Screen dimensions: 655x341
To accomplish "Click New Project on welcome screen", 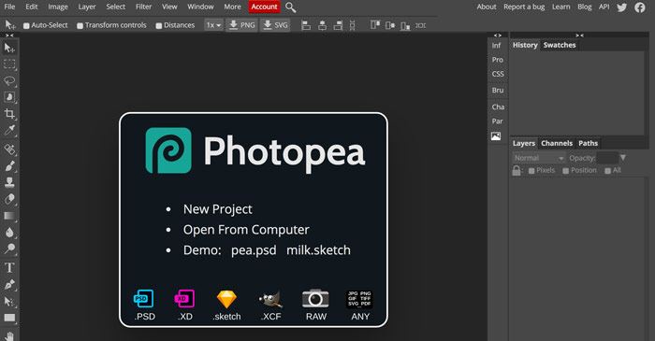I will (218, 209).
